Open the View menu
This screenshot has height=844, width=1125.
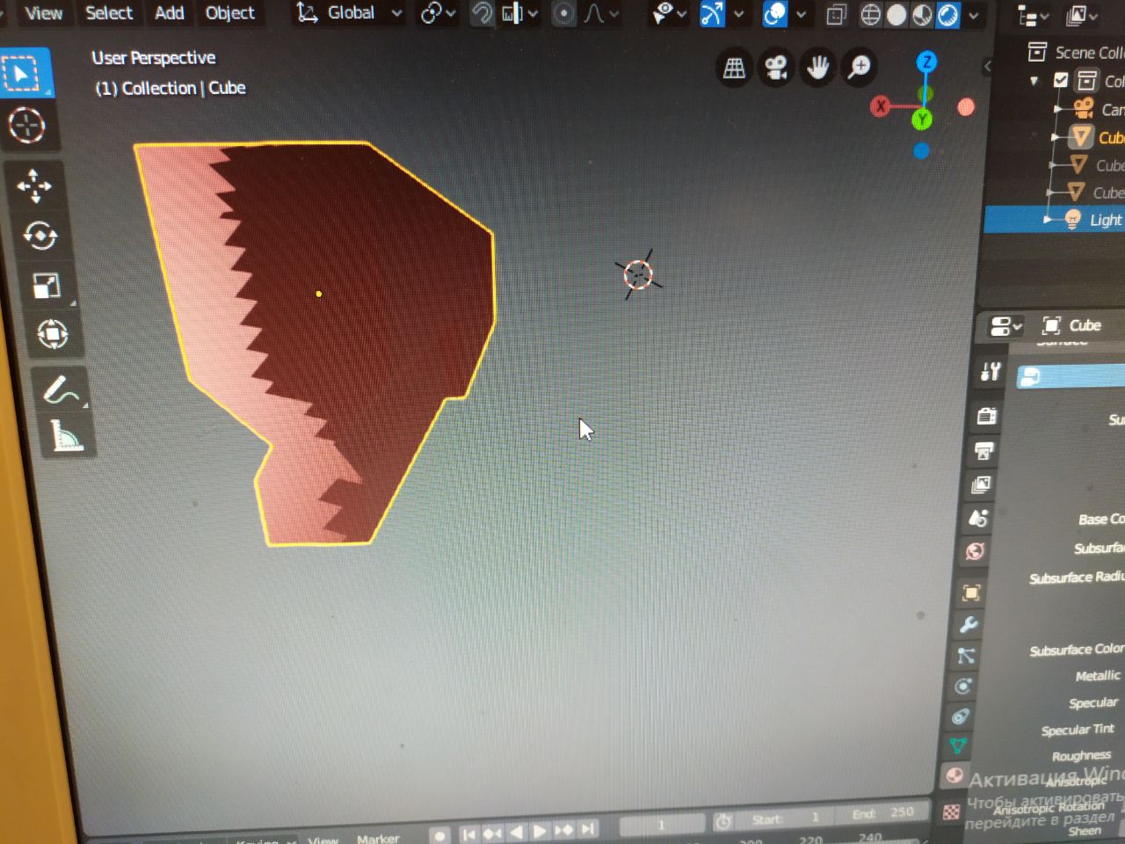[x=44, y=13]
